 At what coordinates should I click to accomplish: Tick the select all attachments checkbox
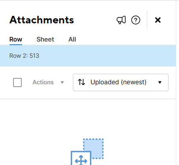(x=17, y=82)
